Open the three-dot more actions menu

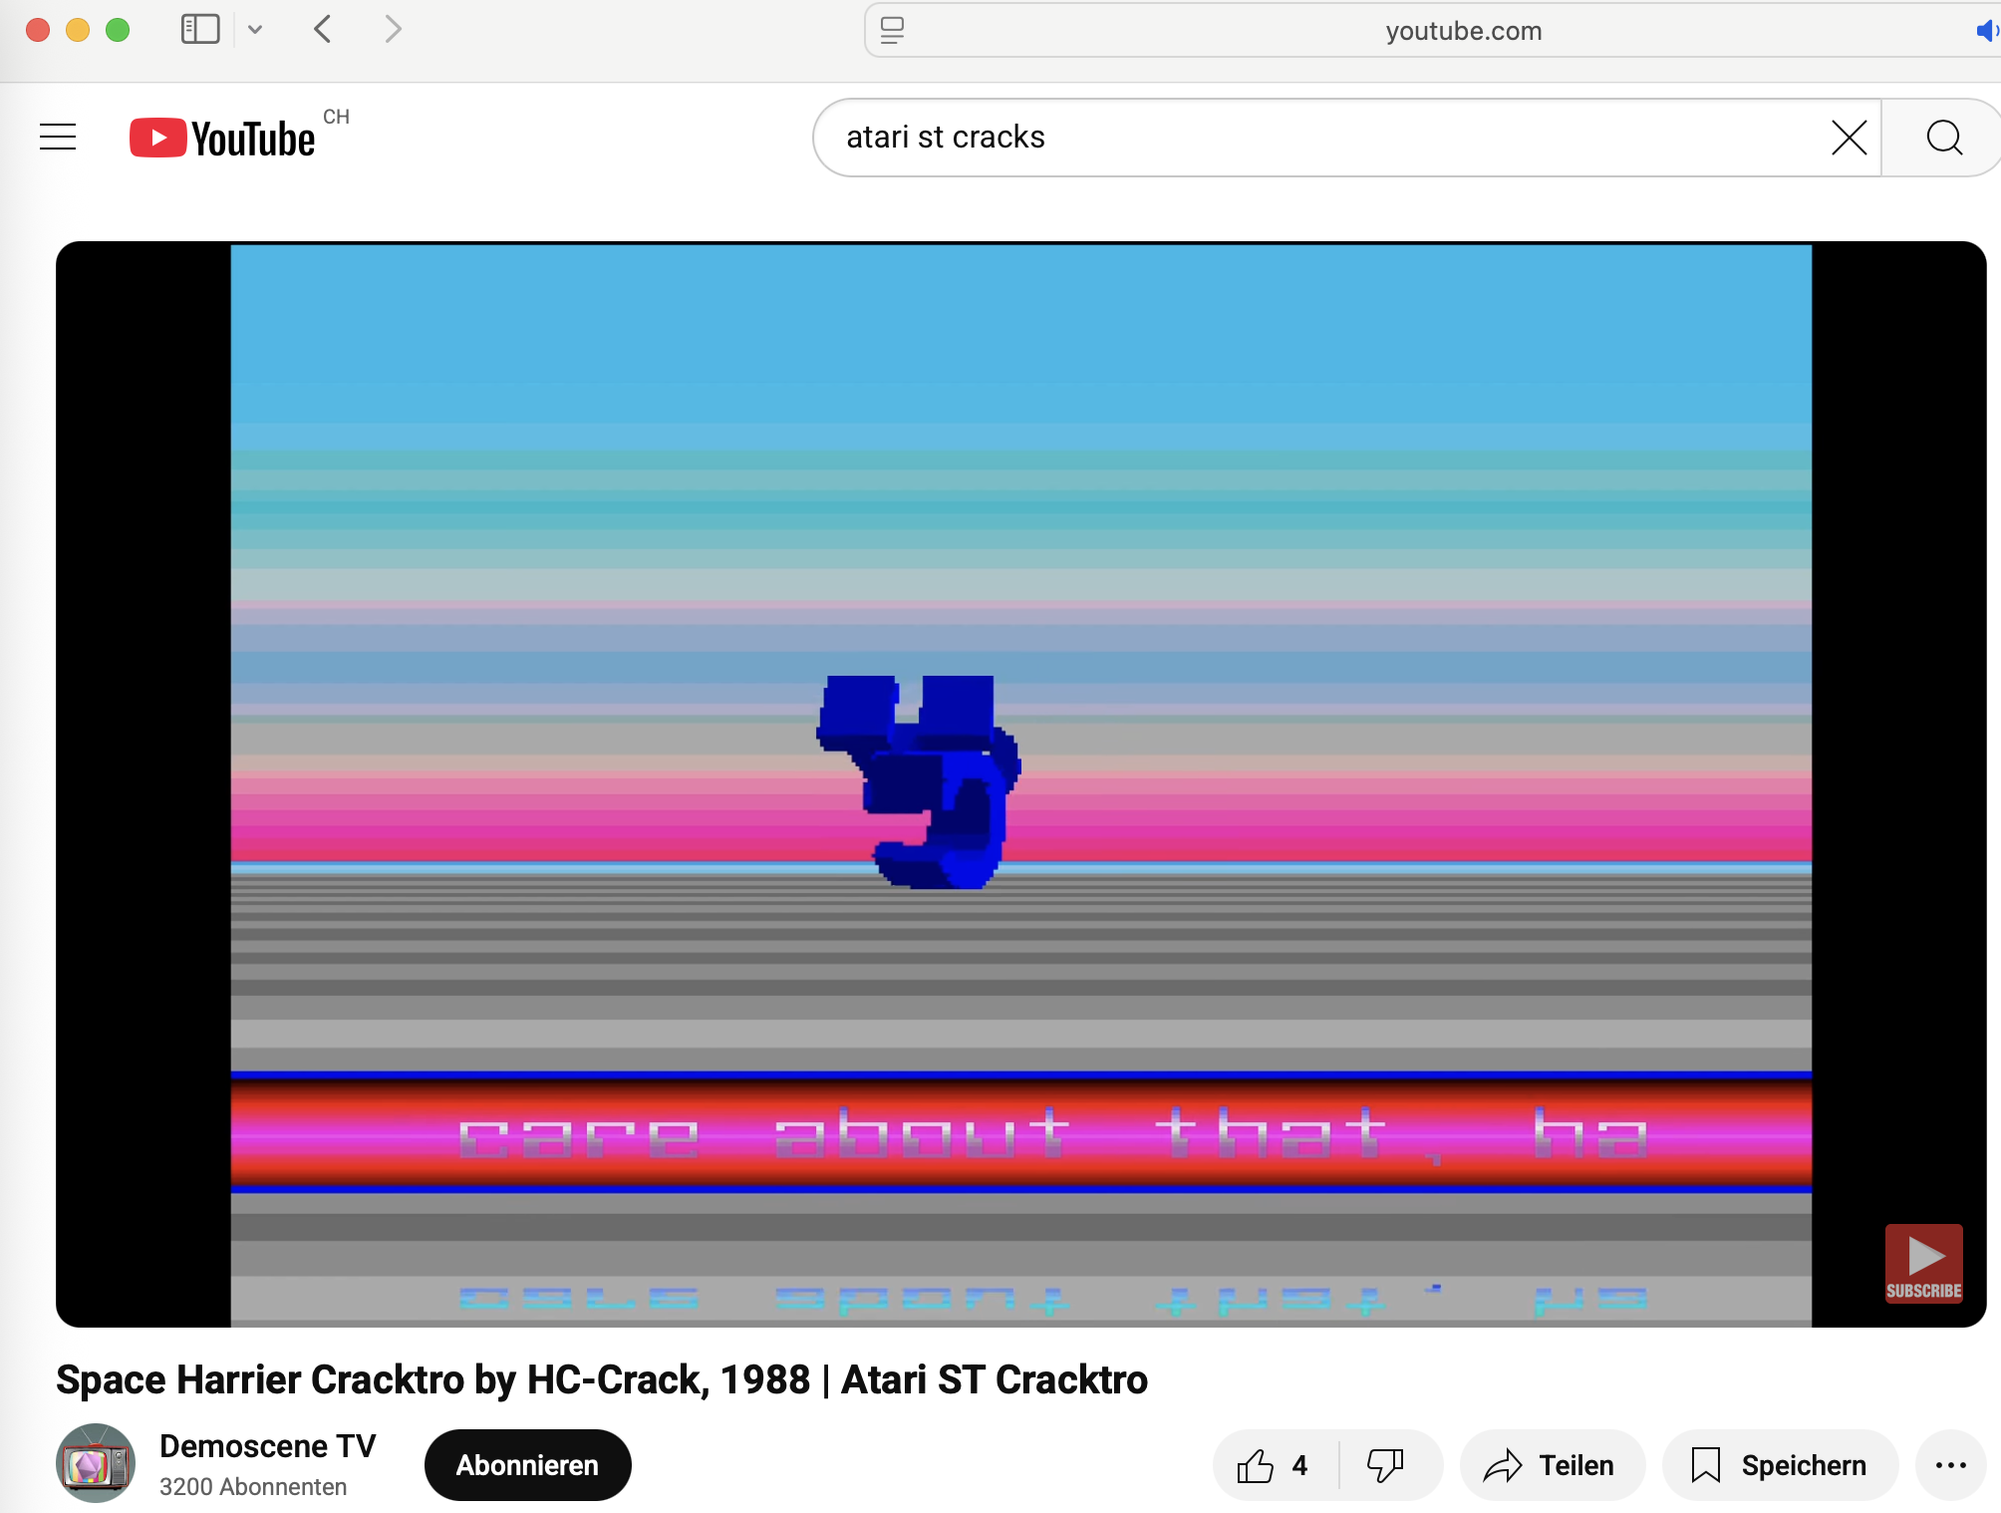tap(1950, 1465)
